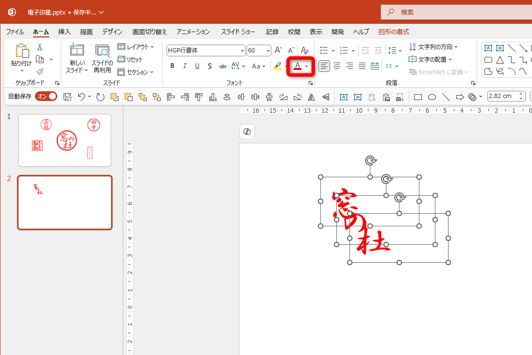
Task: Select the rectangle shape in quick access toolbar
Action: tap(417, 98)
